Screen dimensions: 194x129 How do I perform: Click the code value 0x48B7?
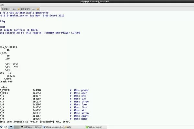(x=37, y=90)
